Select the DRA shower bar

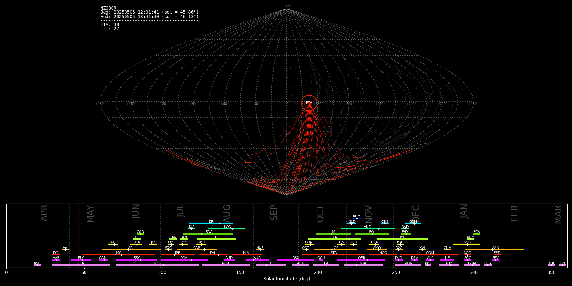[309, 244]
